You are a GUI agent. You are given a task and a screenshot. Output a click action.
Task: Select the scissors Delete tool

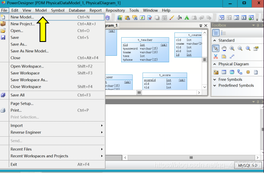tap(216, 56)
